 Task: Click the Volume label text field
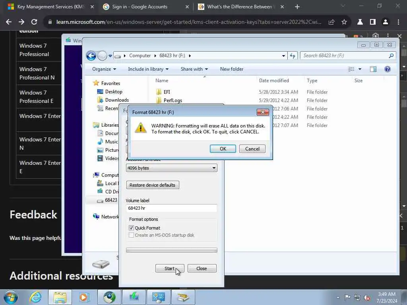coord(172,208)
